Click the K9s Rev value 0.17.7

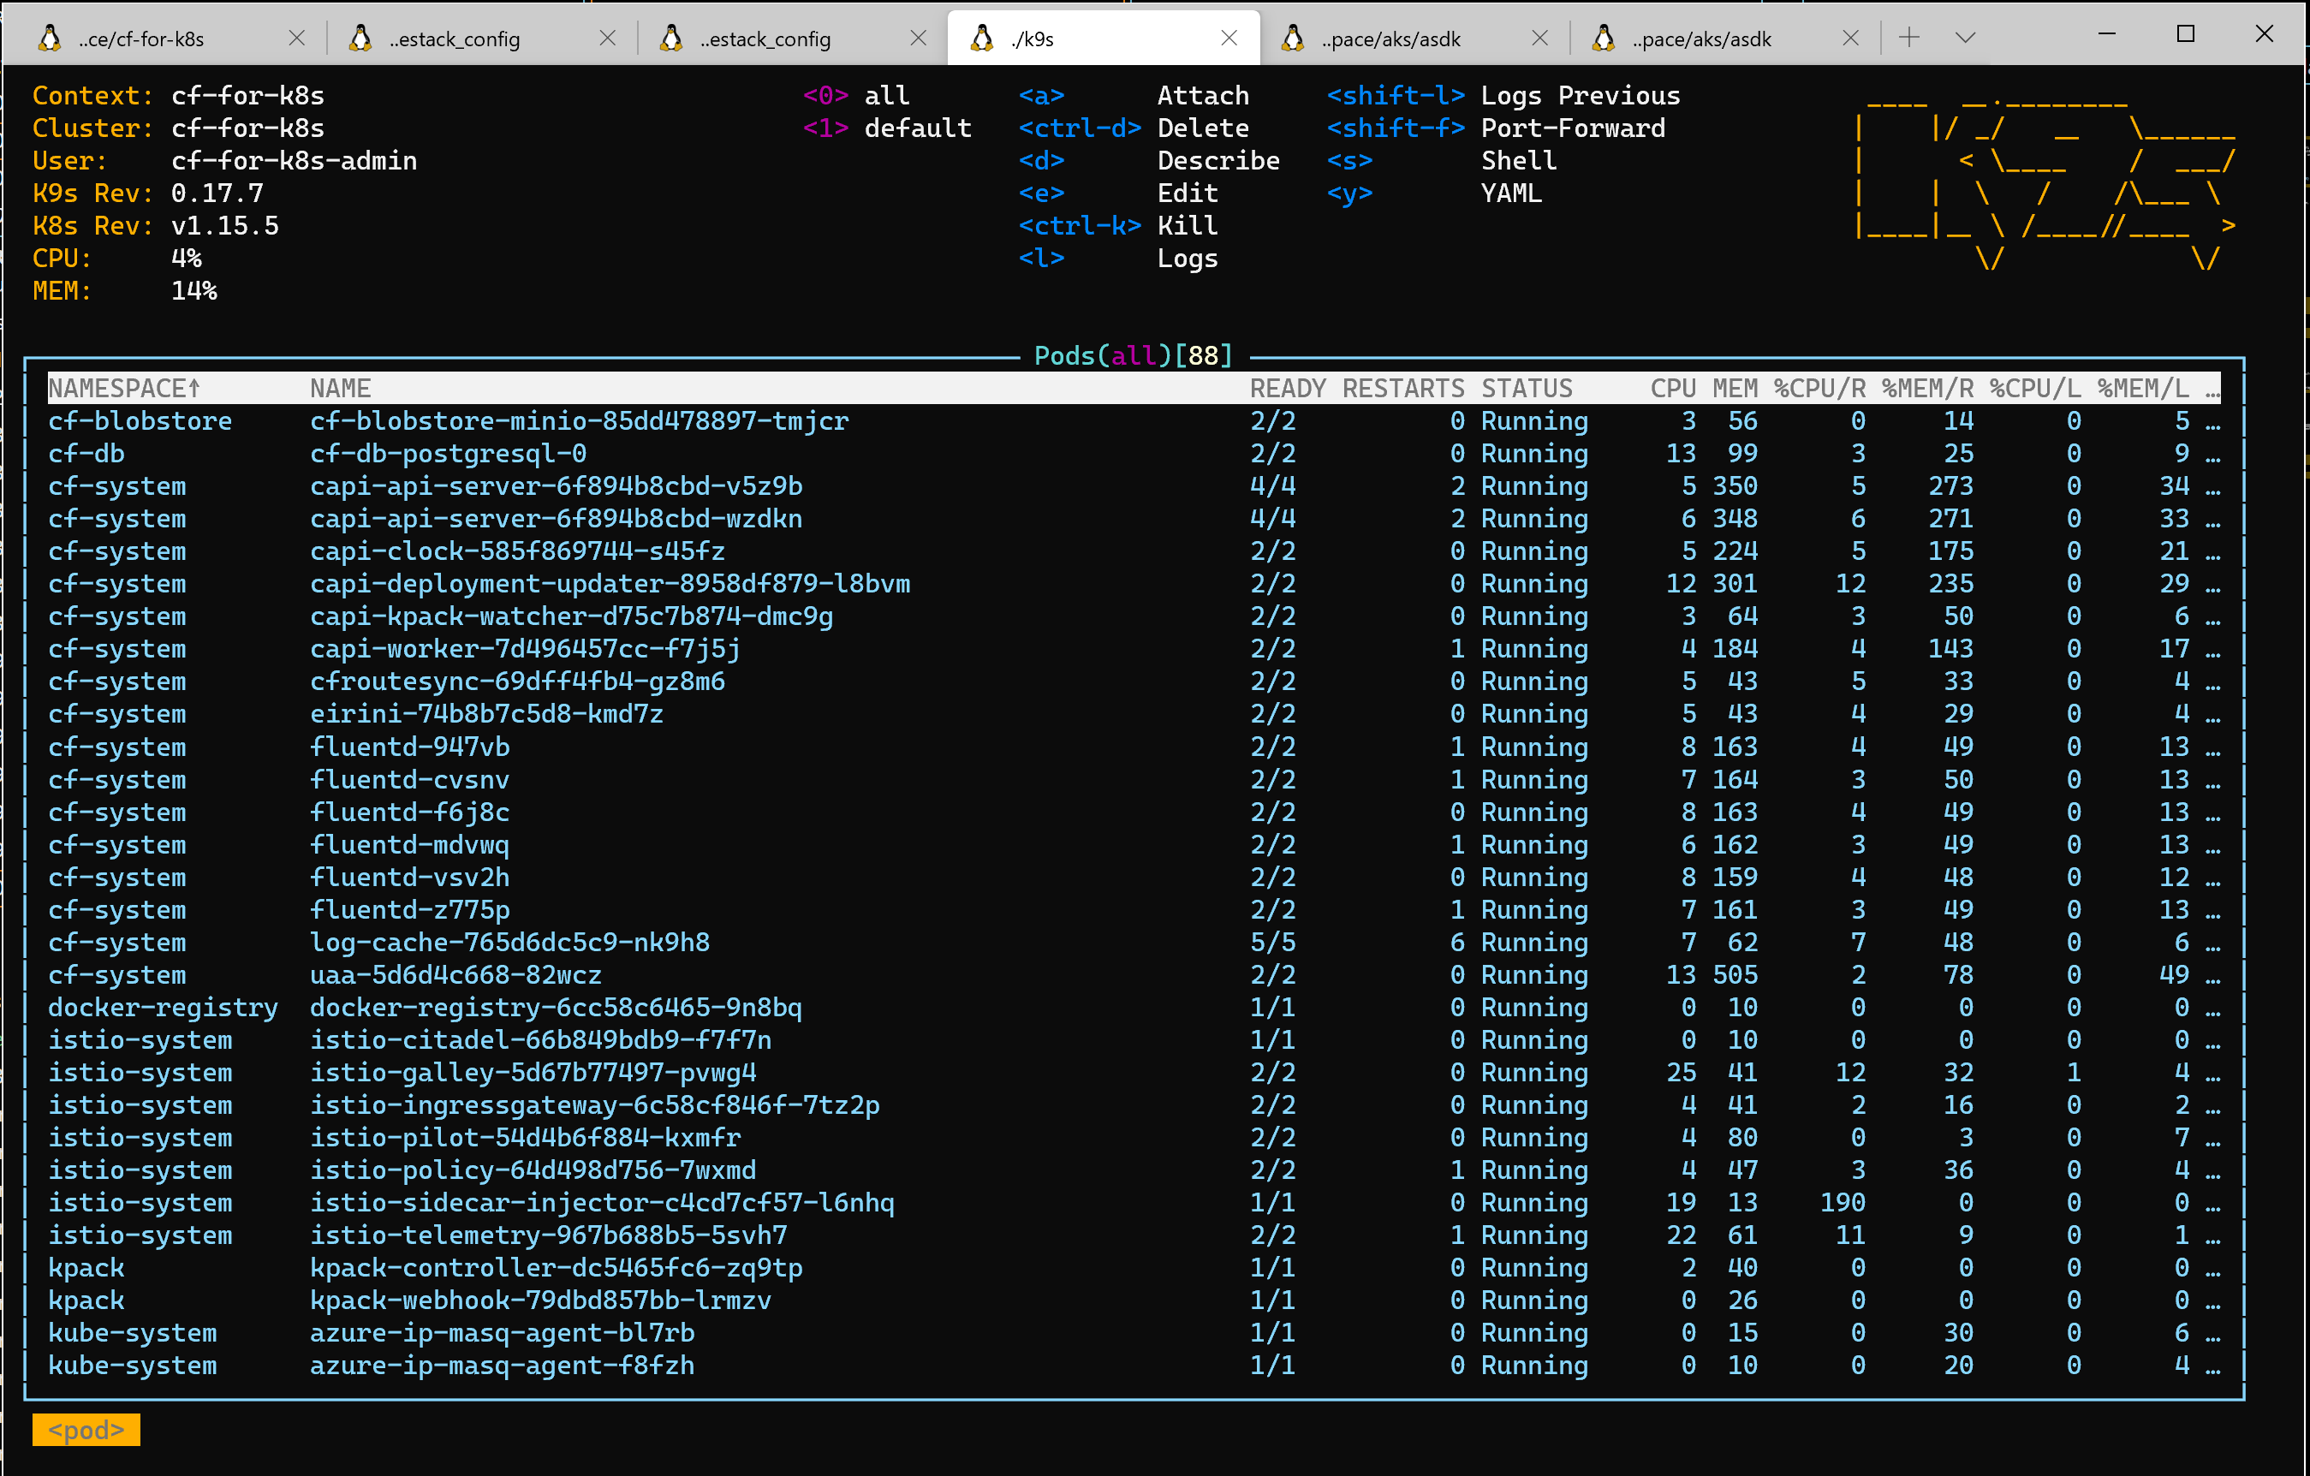(x=217, y=193)
